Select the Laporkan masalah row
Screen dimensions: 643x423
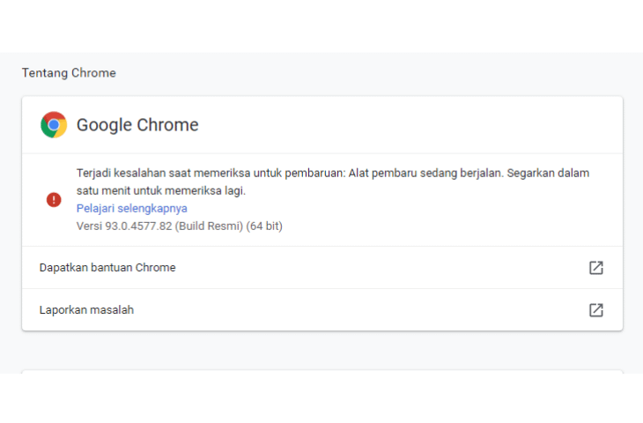(322, 310)
